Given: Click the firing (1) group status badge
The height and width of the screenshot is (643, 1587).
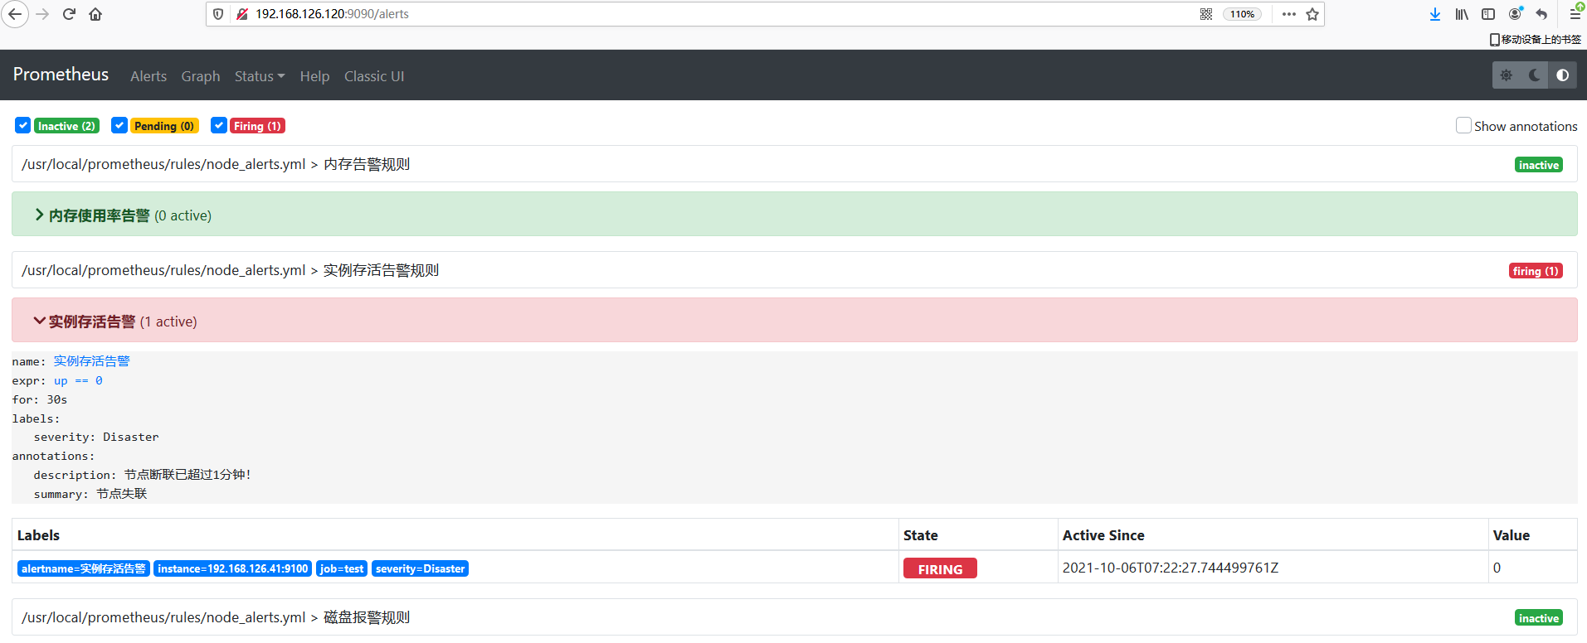Looking at the screenshot, I should coord(1536,271).
